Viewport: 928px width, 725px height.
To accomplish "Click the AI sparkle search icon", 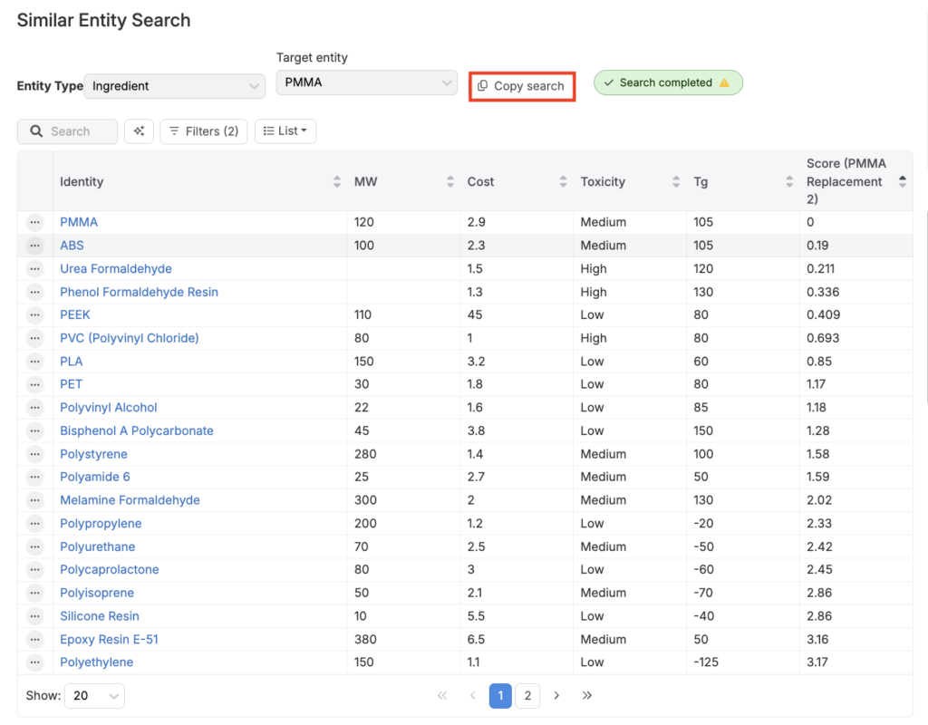I will 139,131.
